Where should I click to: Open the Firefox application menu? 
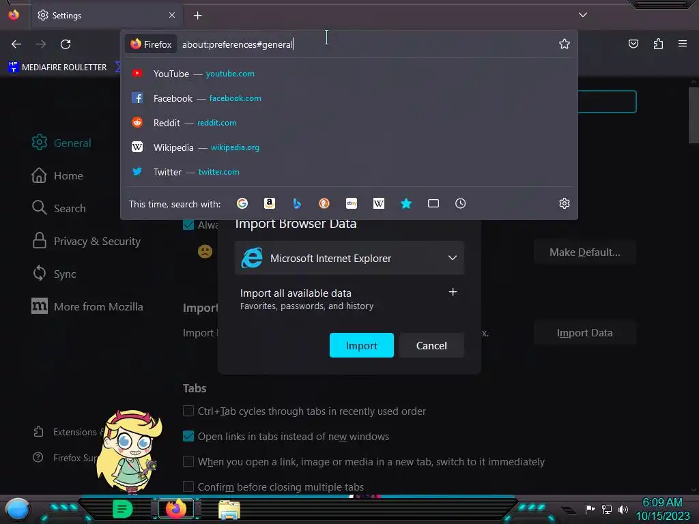click(x=683, y=44)
